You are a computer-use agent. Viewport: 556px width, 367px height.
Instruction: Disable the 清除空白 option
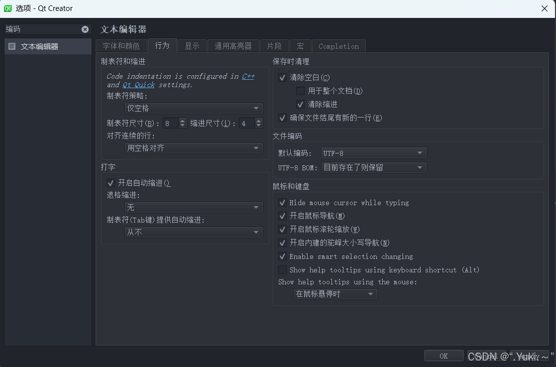[282, 78]
